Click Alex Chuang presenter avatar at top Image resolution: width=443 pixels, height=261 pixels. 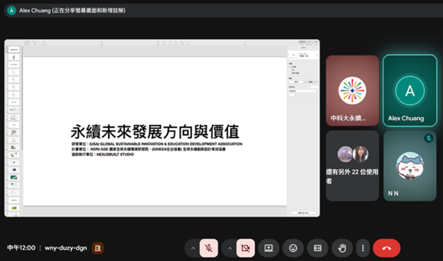click(12, 11)
